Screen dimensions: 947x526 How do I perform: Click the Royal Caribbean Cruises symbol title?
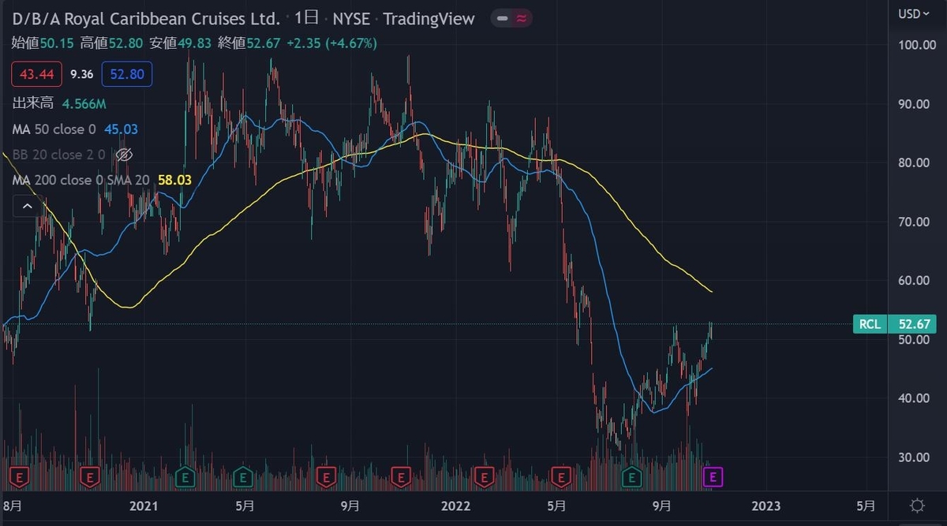[146, 18]
